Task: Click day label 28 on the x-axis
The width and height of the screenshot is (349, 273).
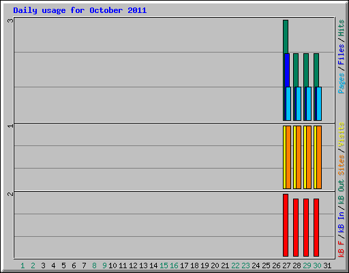Action: tap(297, 265)
